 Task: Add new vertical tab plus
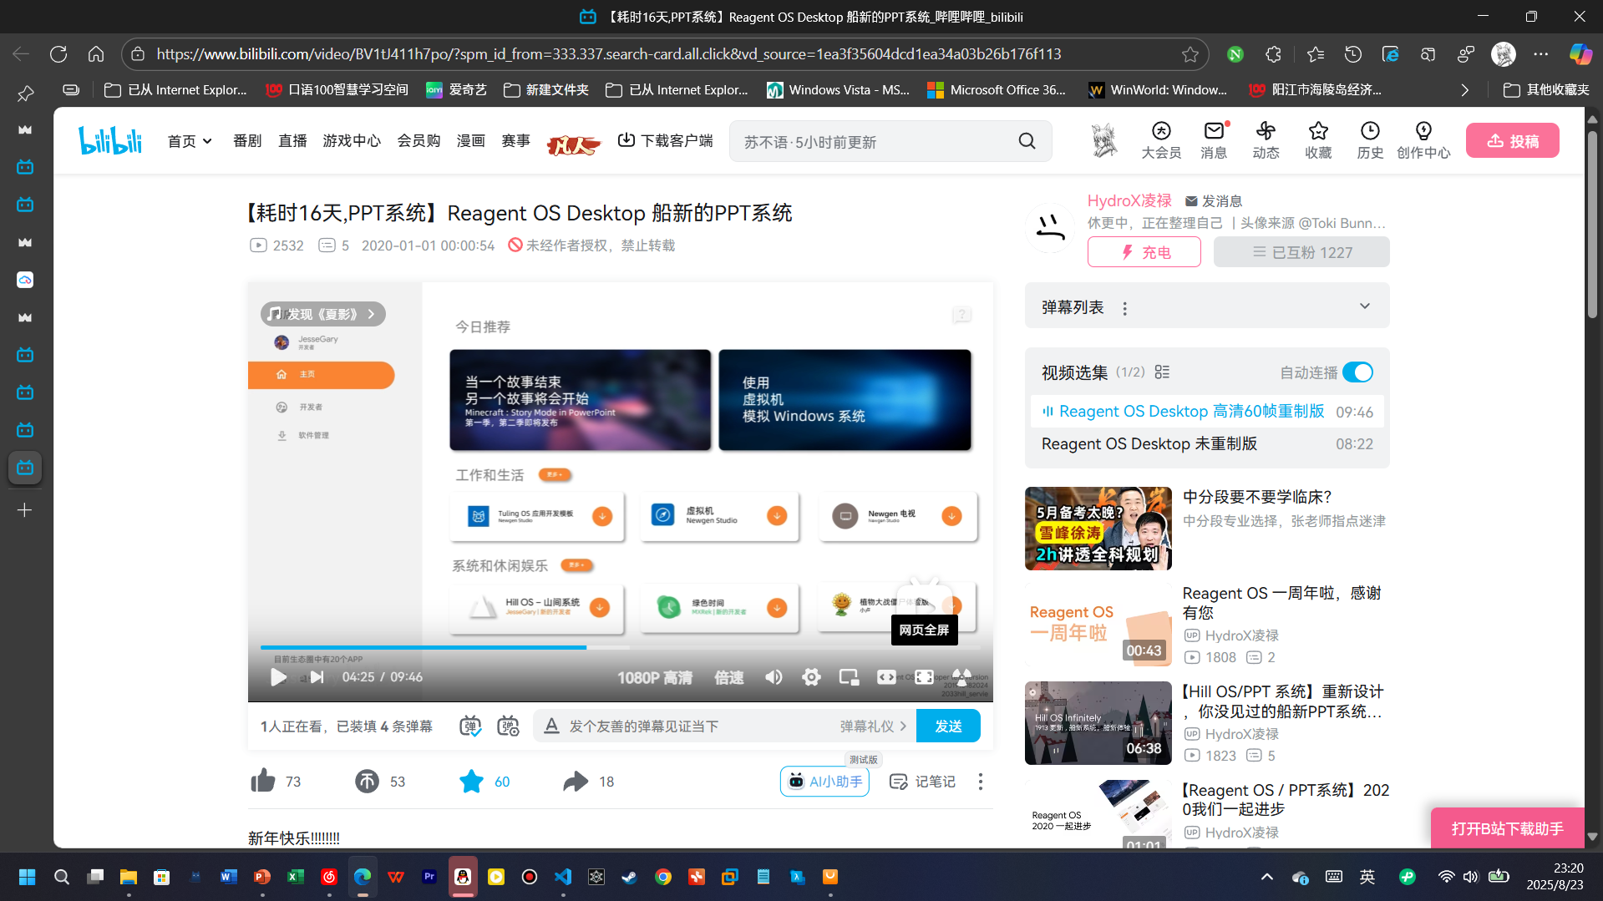pyautogui.click(x=25, y=509)
